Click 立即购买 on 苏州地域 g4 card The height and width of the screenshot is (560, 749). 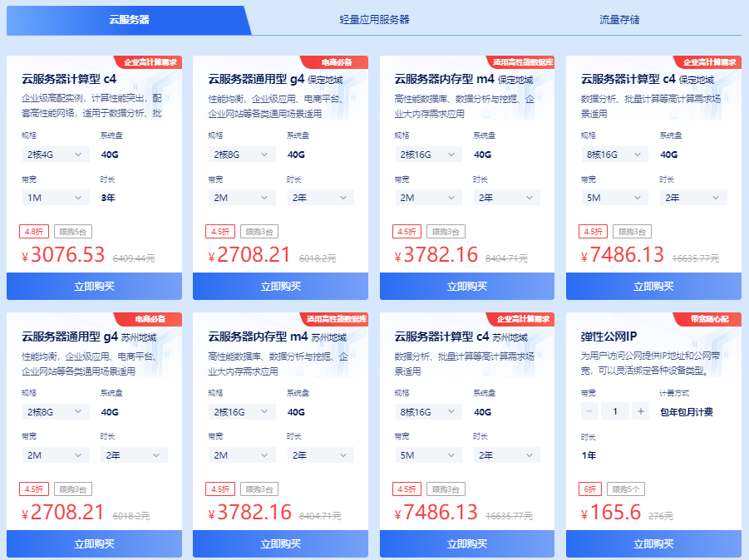point(94,543)
